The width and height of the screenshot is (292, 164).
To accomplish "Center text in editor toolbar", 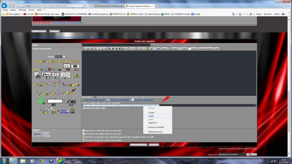I will (x=113, y=49).
